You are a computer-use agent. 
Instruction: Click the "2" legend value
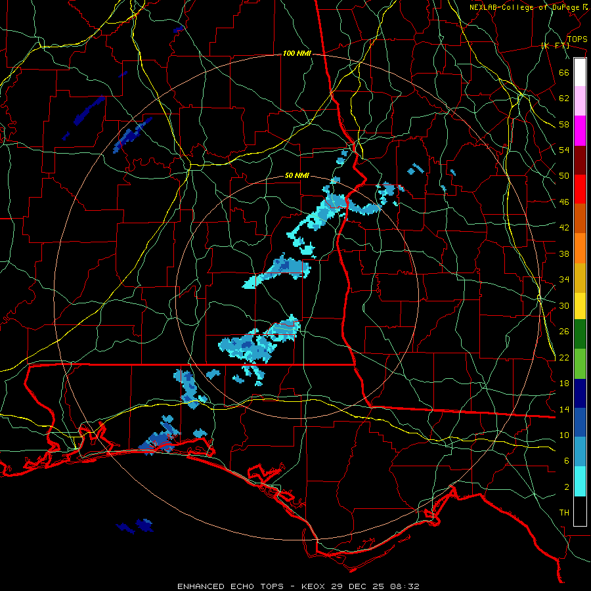coord(567,487)
